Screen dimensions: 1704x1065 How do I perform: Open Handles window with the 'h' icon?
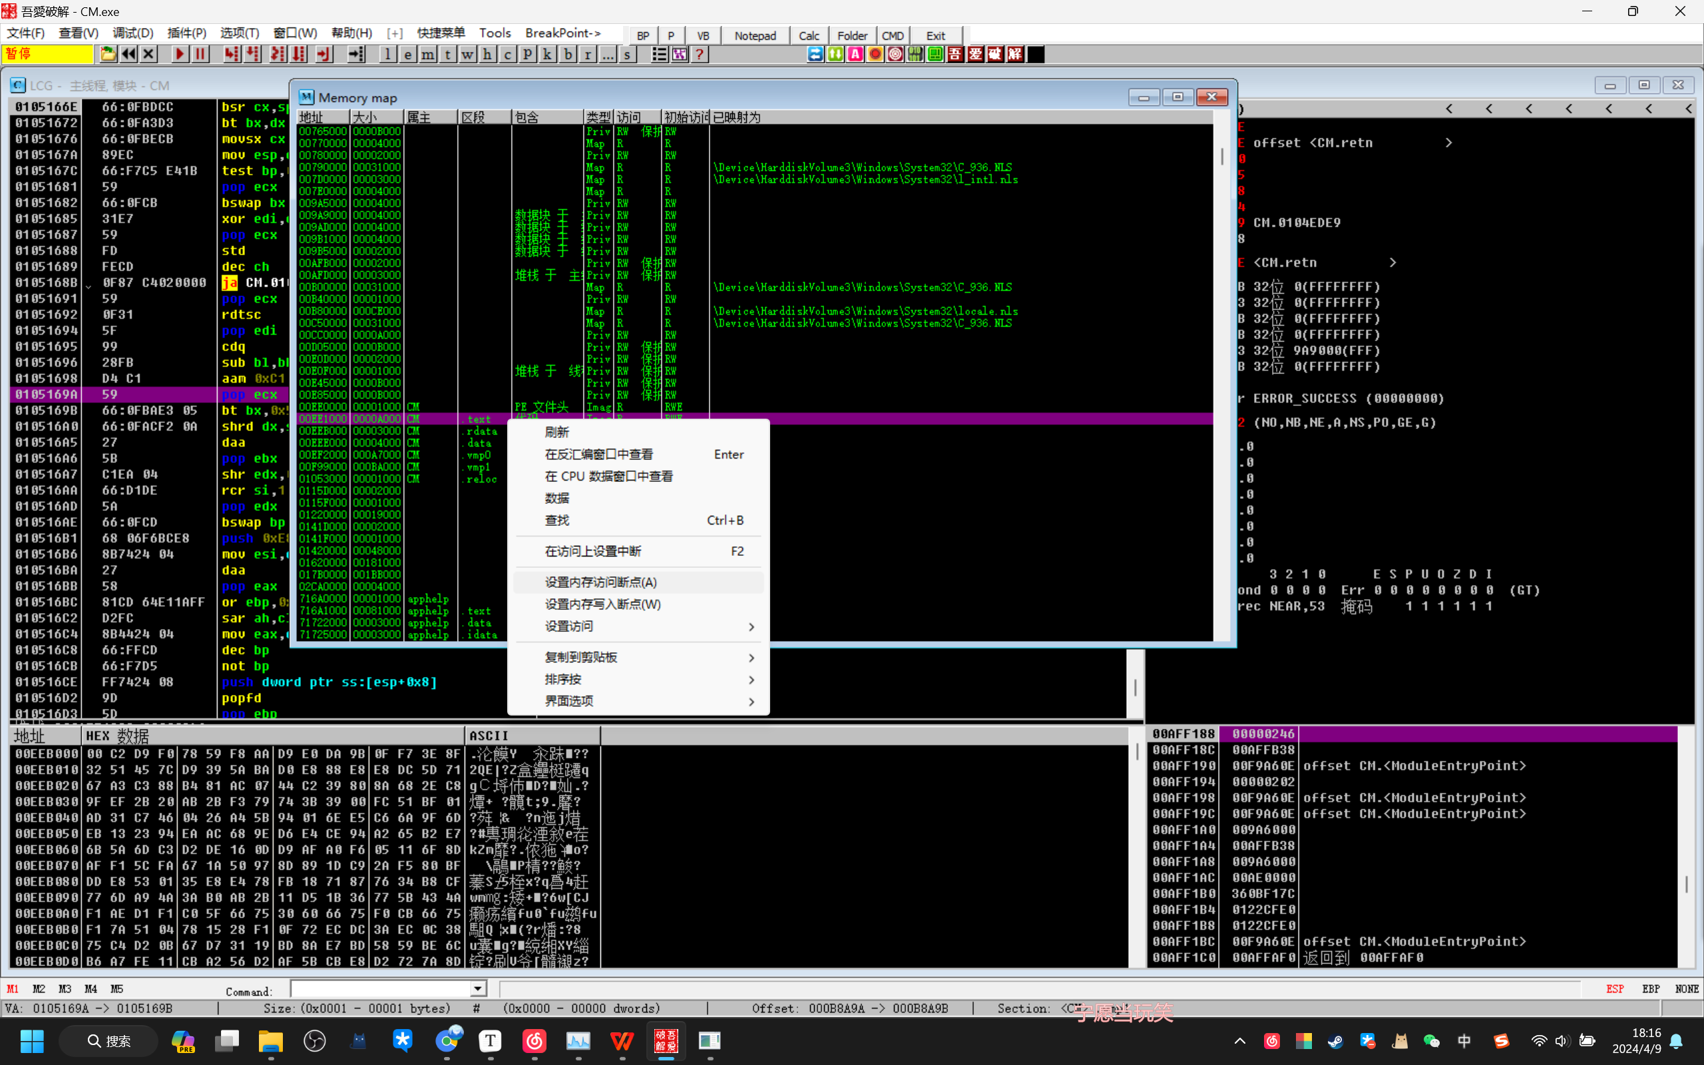click(x=487, y=54)
